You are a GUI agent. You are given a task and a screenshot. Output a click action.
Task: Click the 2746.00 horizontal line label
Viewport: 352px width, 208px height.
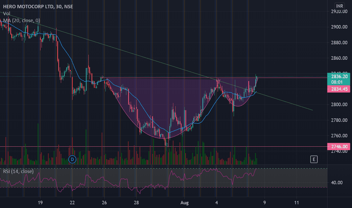tap(339, 147)
